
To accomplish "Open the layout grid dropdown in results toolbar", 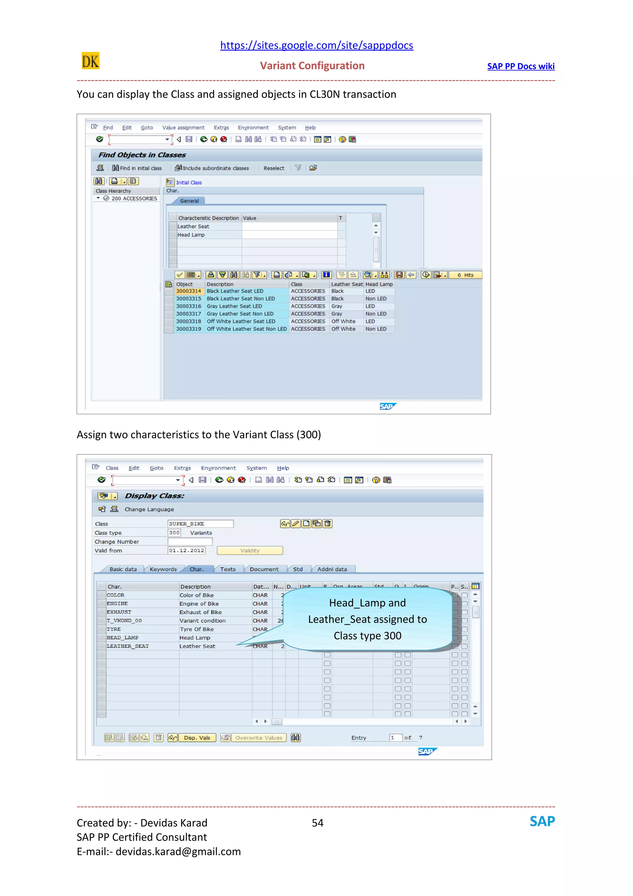I will (198, 275).
